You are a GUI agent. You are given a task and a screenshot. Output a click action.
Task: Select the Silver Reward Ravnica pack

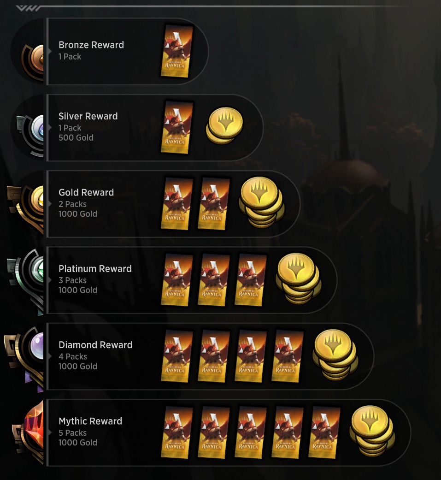(177, 127)
